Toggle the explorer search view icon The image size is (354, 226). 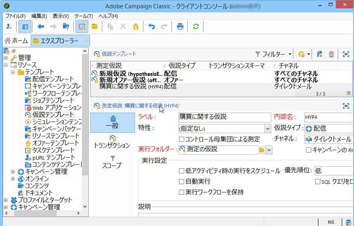tap(82, 27)
